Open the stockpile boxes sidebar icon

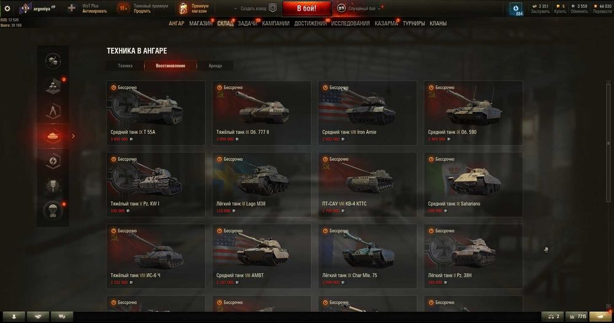pyautogui.click(x=53, y=86)
